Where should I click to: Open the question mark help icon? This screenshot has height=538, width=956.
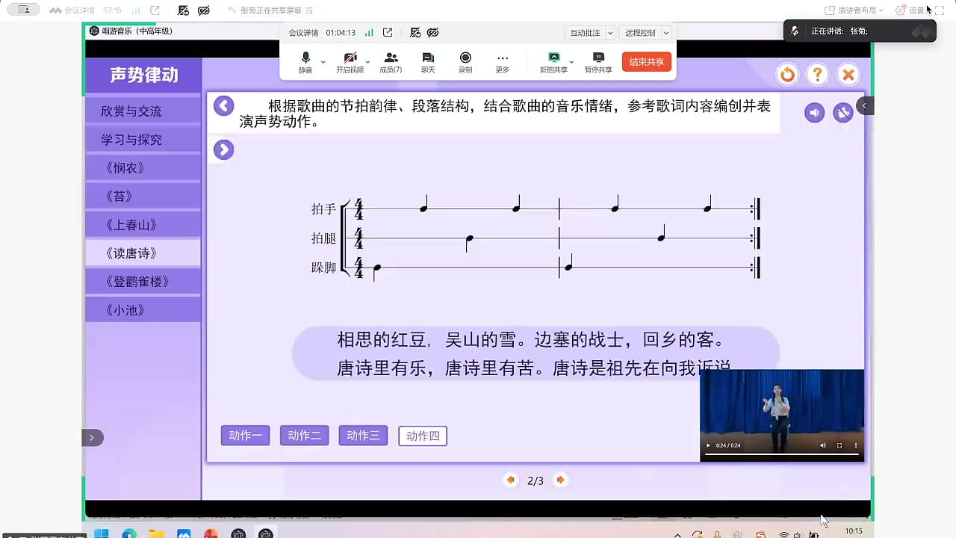click(818, 74)
